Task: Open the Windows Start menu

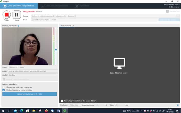Action: pos(3,111)
